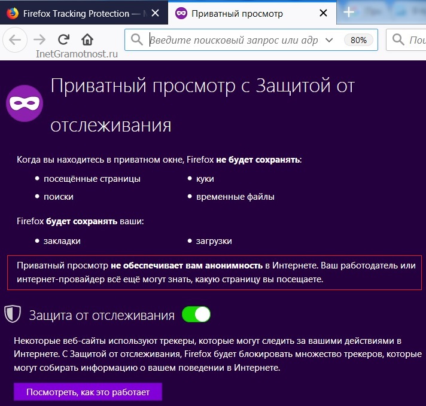Screen dimensions: 426x406
Task: Click the bold text не будет сохранять
Action: click(258, 160)
